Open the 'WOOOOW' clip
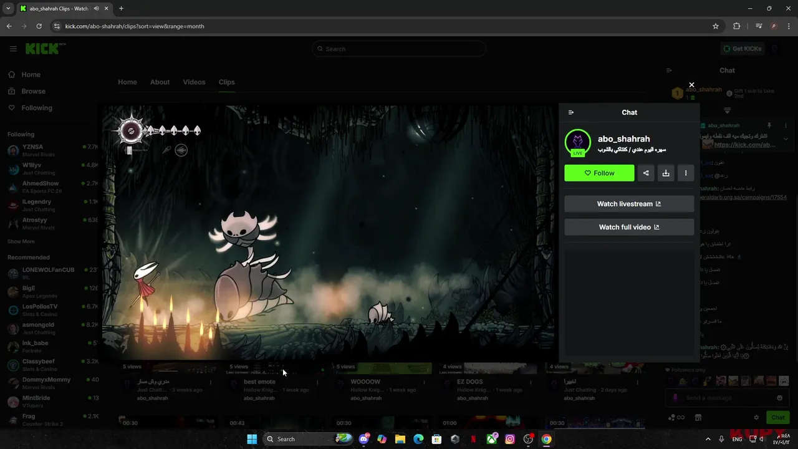 [x=365, y=382]
